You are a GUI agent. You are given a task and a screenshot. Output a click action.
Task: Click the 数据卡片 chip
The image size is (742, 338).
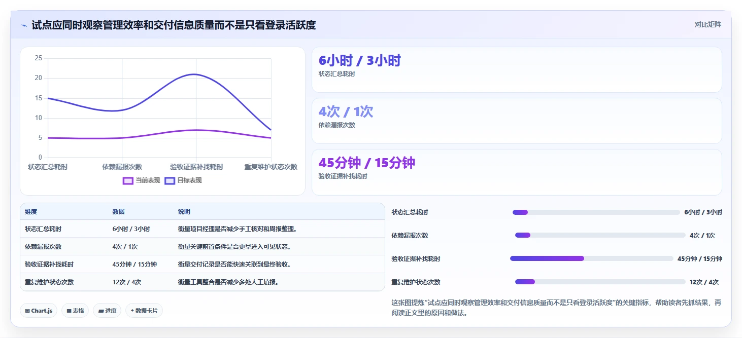(144, 311)
